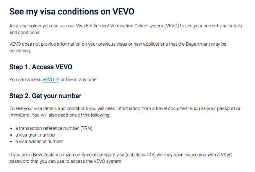Select the 'Step 1. Access VEVO' heading
The height and width of the screenshot is (172, 255).
[41, 67]
